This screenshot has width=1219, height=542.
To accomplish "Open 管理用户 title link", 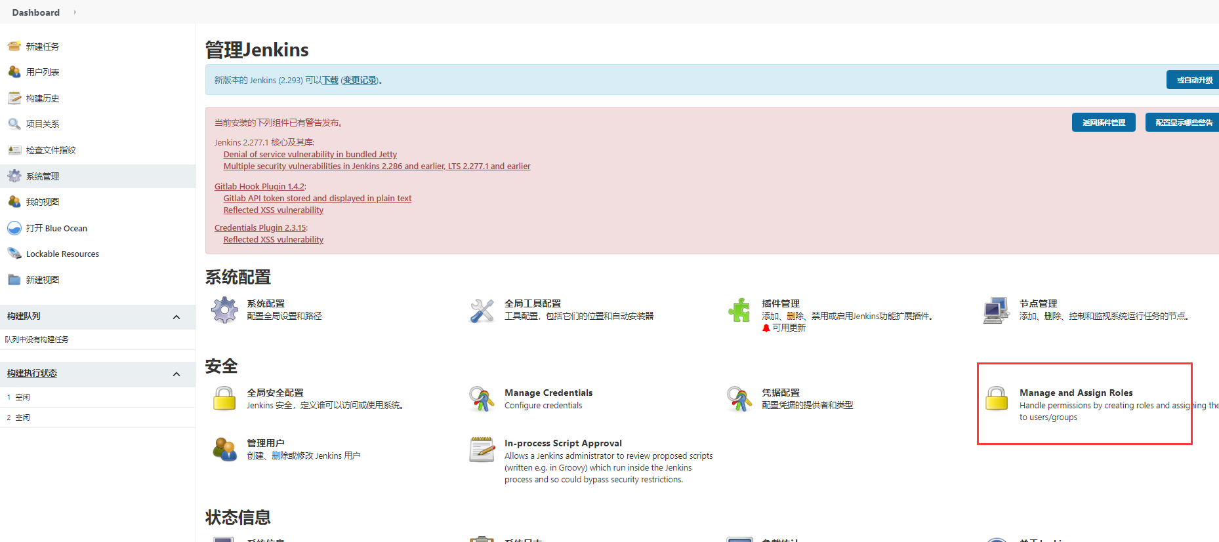I will click(266, 443).
